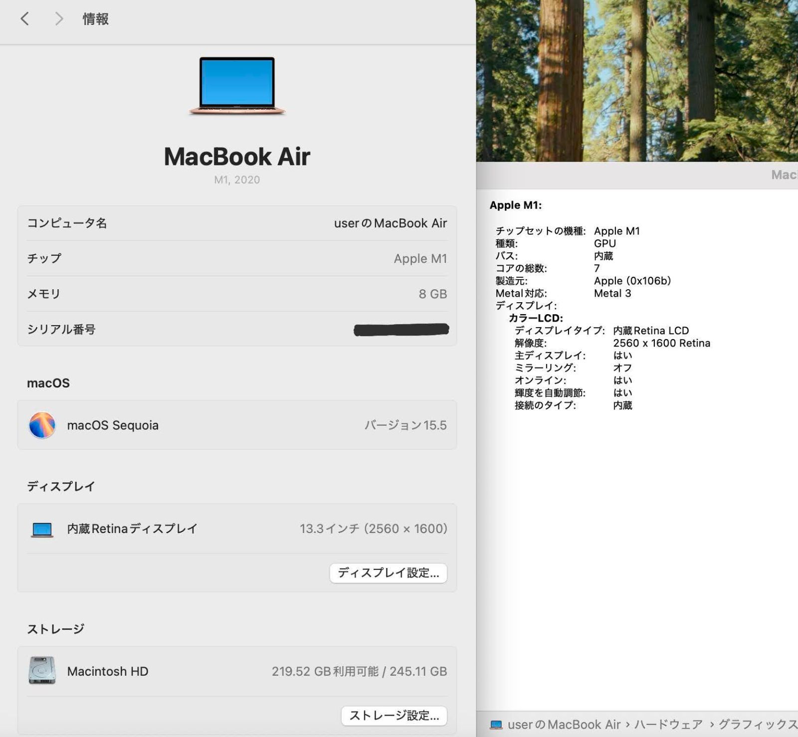Screen dimensions: 798x737
Task: Click the built-in Retina display icon
Action: [x=42, y=529]
